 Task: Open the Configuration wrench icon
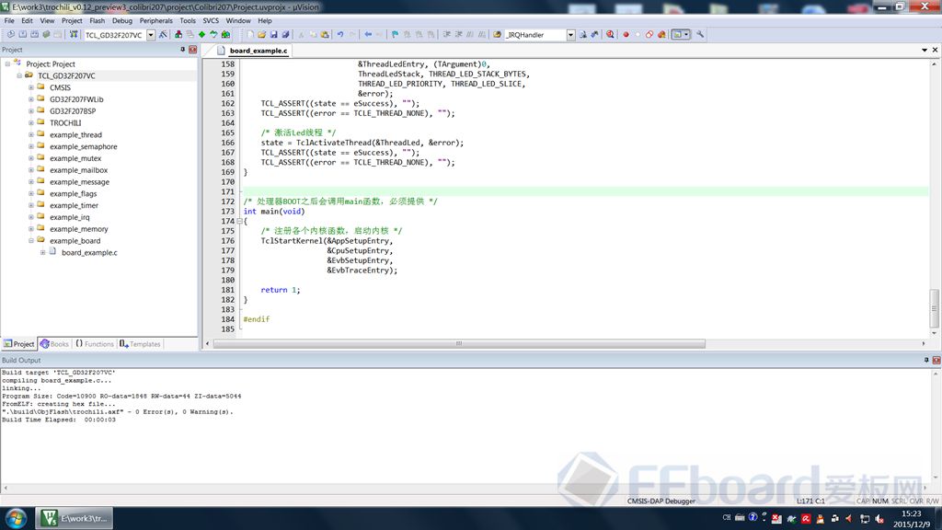(x=700, y=34)
